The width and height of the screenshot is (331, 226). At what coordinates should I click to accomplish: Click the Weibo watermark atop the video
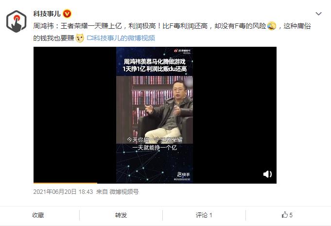182,51
